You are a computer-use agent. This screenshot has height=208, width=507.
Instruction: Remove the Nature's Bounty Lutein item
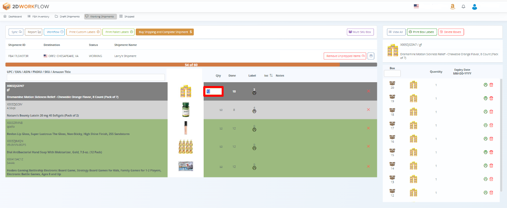pyautogui.click(x=368, y=110)
